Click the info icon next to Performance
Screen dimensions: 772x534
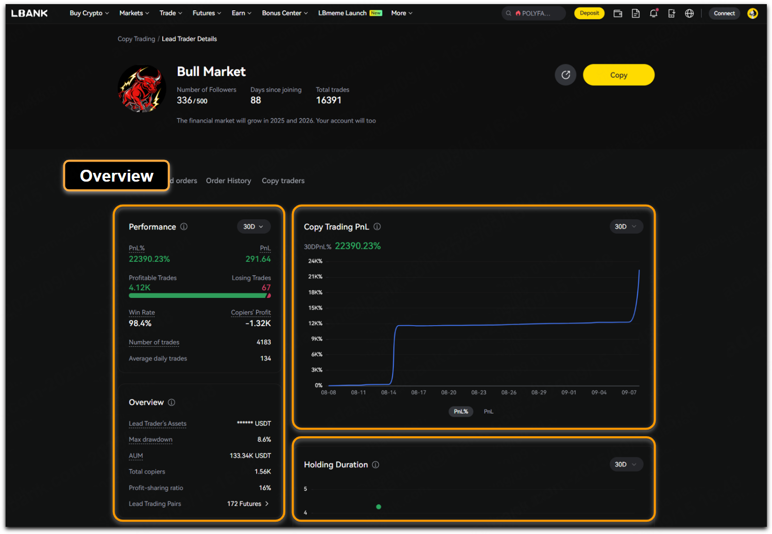[x=184, y=227]
